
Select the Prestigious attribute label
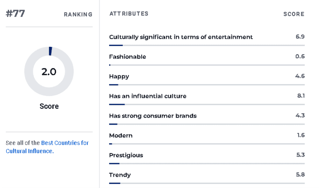(x=126, y=155)
